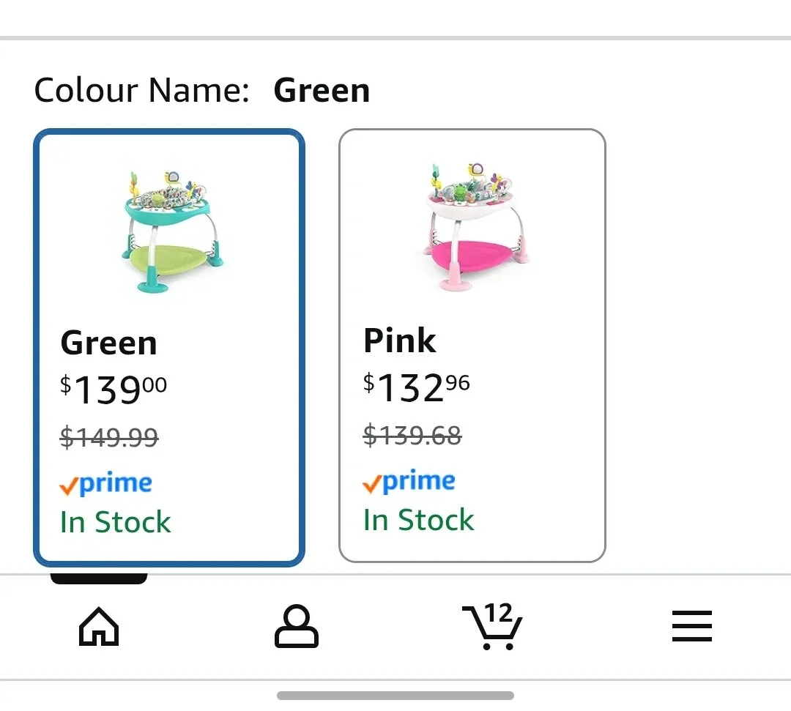Open the account profile icon
This screenshot has width=791, height=711.
click(x=297, y=628)
